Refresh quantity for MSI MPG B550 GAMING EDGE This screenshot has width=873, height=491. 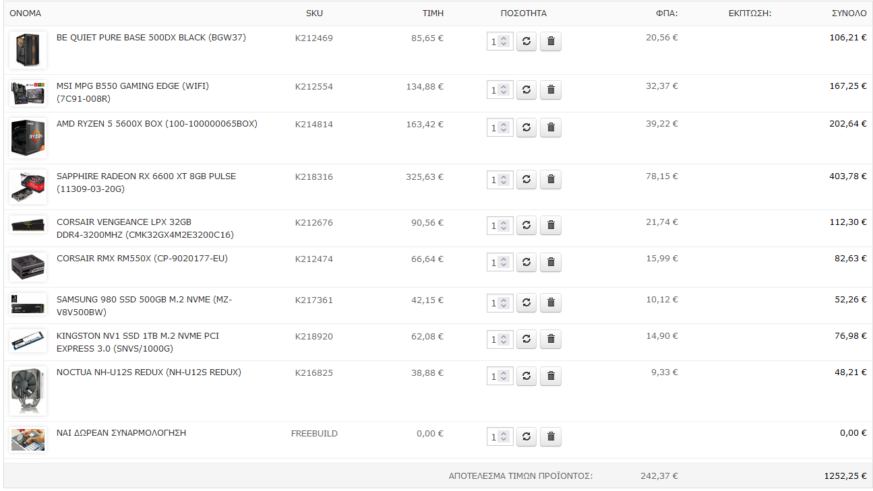pyautogui.click(x=526, y=90)
